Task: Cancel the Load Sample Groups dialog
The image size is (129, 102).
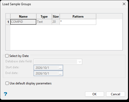Action: (x=115, y=94)
